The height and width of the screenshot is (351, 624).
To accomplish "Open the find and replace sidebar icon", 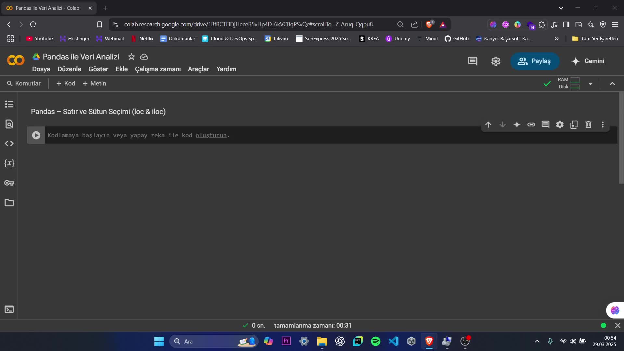I will pyautogui.click(x=9, y=124).
